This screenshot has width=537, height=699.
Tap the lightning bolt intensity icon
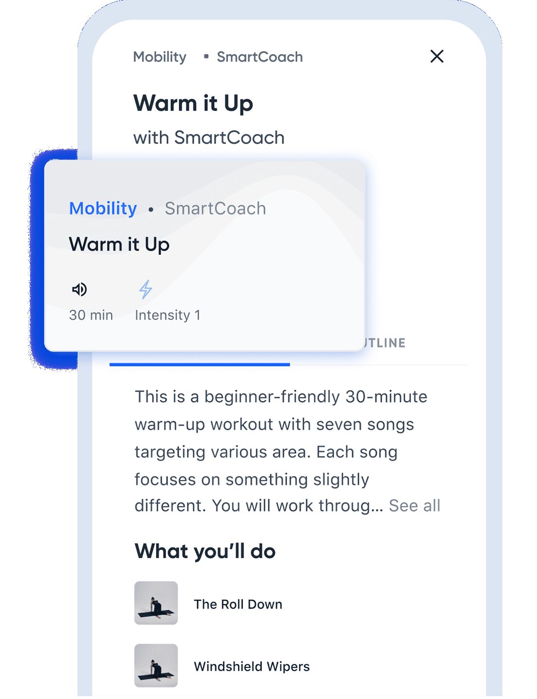click(145, 289)
